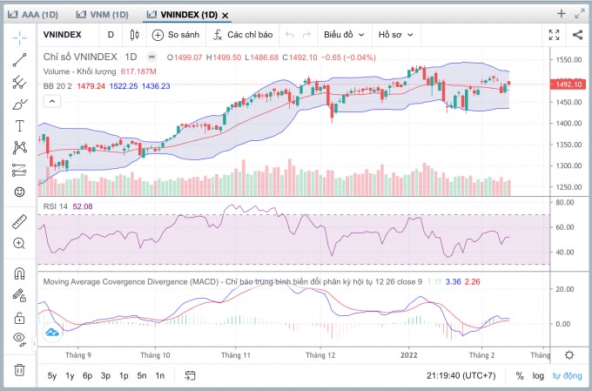Open candlestick chart style selector
This screenshot has width=592, height=391.
point(134,35)
